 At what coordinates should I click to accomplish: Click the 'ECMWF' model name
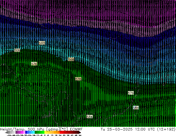click(76, 129)
